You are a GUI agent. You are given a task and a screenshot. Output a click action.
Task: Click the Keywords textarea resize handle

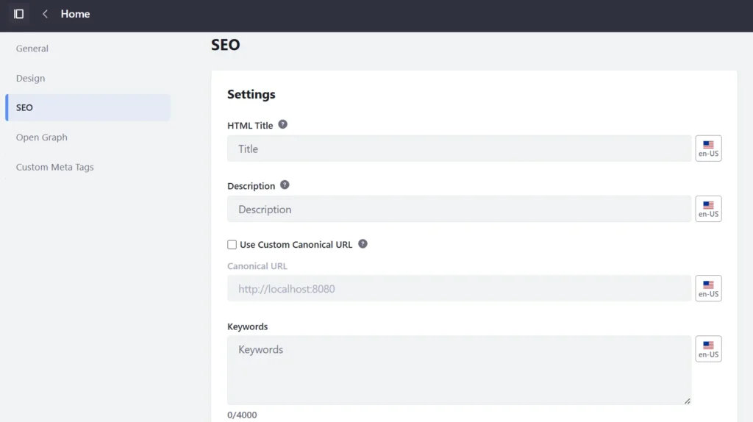(x=688, y=401)
